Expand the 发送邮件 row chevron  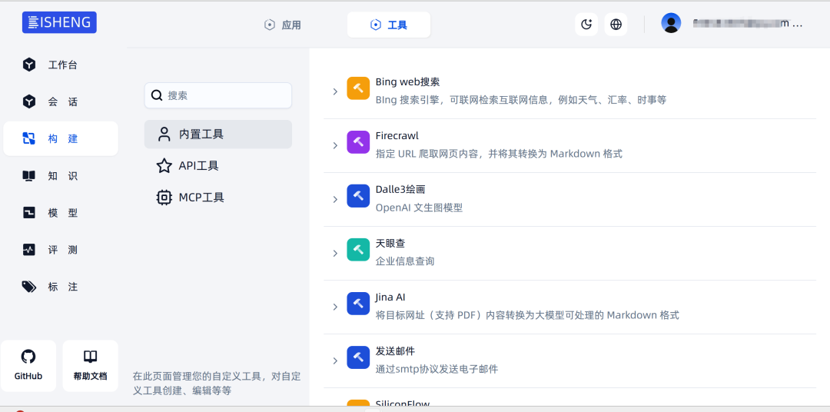coord(335,361)
